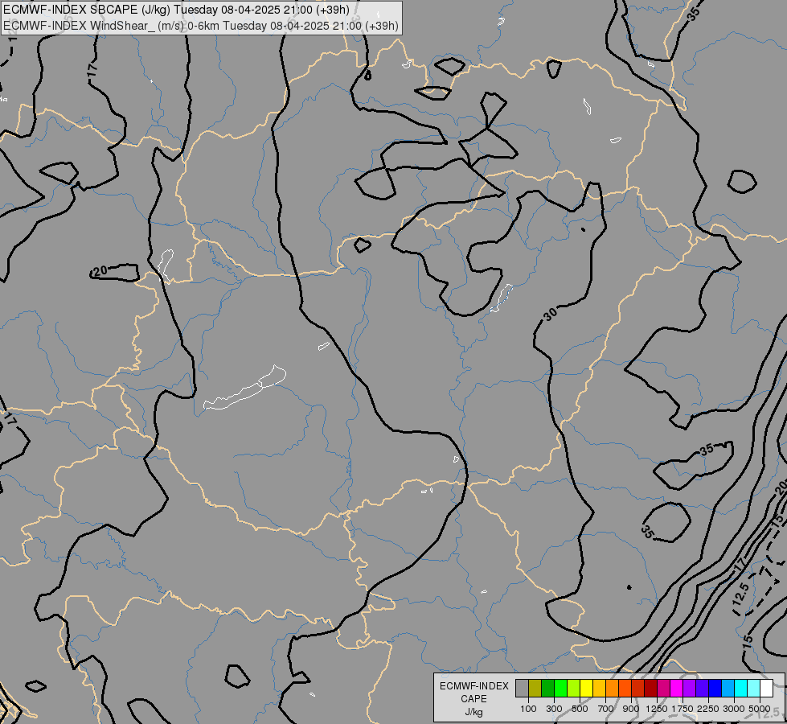787x724 pixels.
Task: Click the WindShear 0-6km title line
Action: (201, 25)
